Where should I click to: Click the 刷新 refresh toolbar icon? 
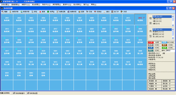tap(3, 12)
